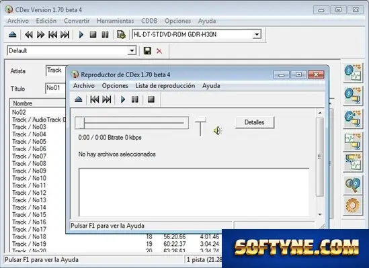Click the eject icon in main CDex toolbar

tap(13, 35)
